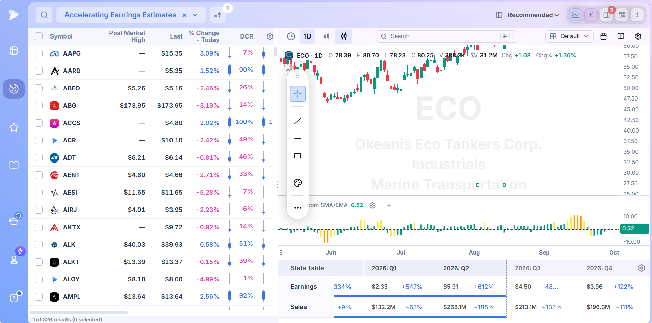Viewport: 652px width, 323px height.
Task: Sort by the DCR column header
Action: (247, 36)
